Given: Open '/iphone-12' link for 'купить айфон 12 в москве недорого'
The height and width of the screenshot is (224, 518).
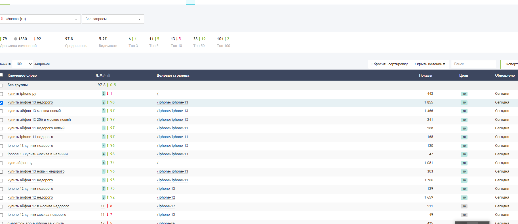Looking at the screenshot, I should [166, 206].
